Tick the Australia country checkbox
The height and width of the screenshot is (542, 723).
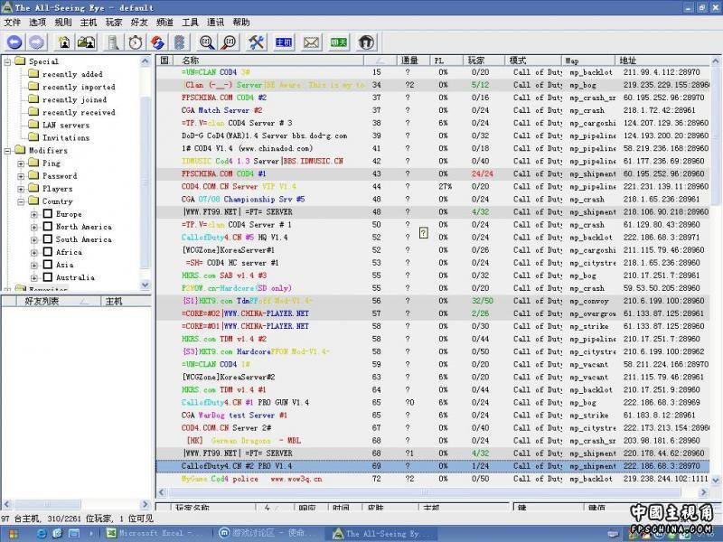click(x=48, y=277)
